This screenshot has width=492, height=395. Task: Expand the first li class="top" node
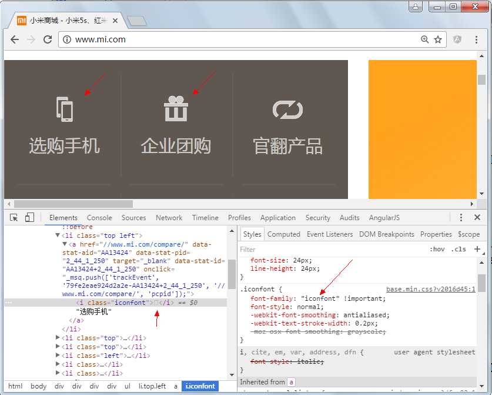coord(58,337)
